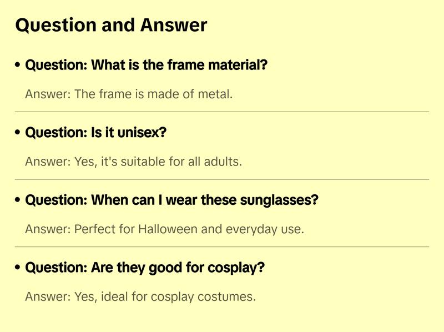The height and width of the screenshot is (332, 444).
Task: Select the "Is it unisex?" question
Action: [96, 133]
